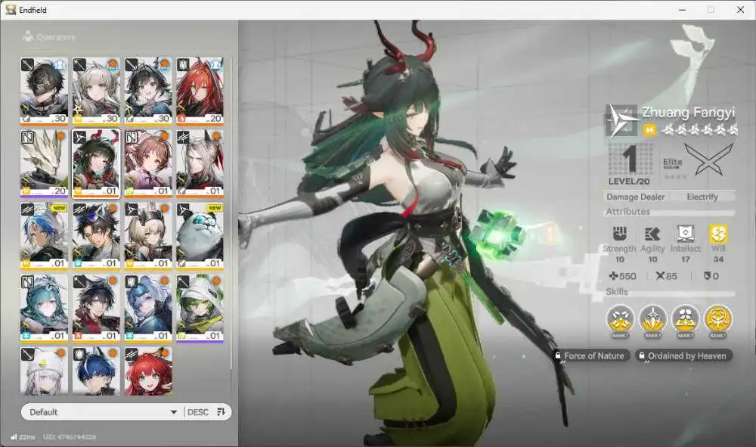Select the blue-and-white haired operator marked NEW
Screen dimensions: 756x447
point(44,236)
